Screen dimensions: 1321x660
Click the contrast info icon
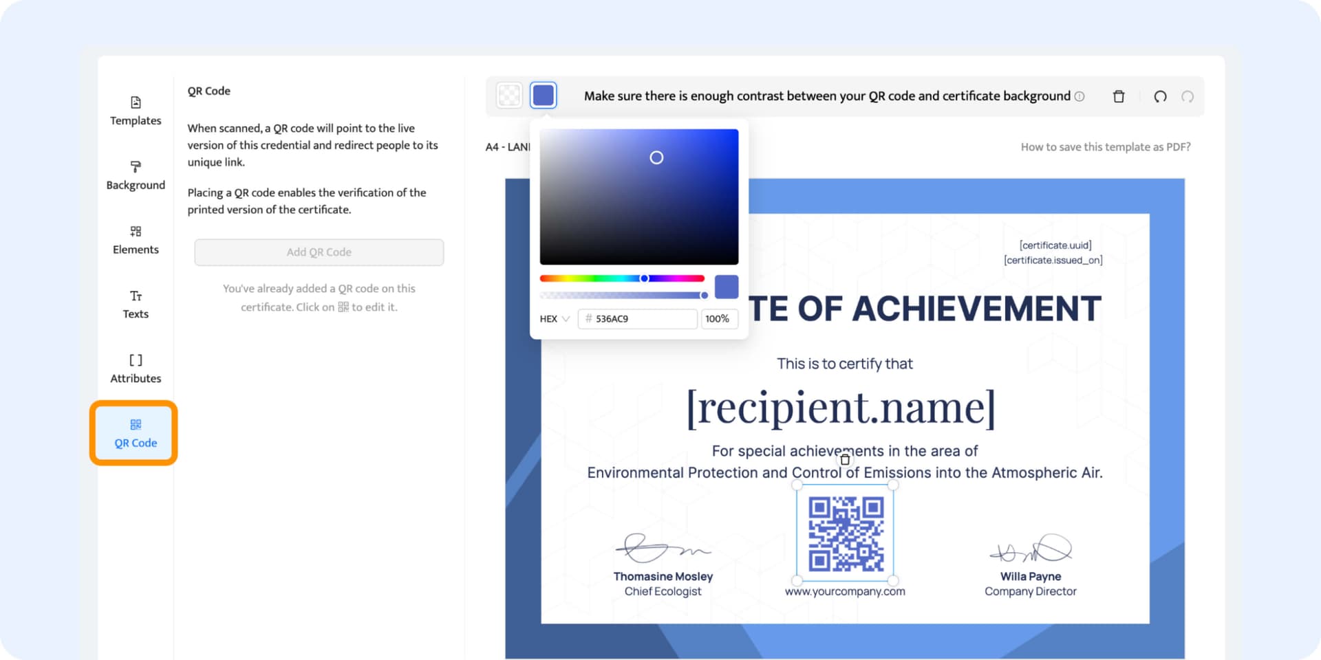tap(1080, 96)
